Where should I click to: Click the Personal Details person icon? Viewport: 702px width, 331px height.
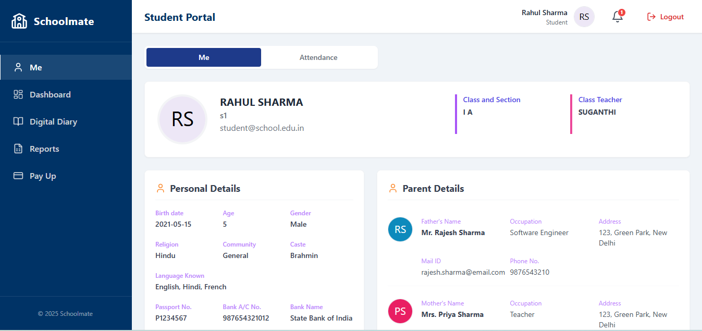pyautogui.click(x=161, y=188)
